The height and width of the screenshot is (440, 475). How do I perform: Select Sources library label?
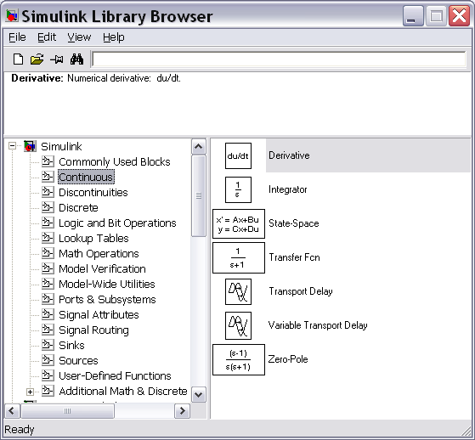click(x=78, y=361)
